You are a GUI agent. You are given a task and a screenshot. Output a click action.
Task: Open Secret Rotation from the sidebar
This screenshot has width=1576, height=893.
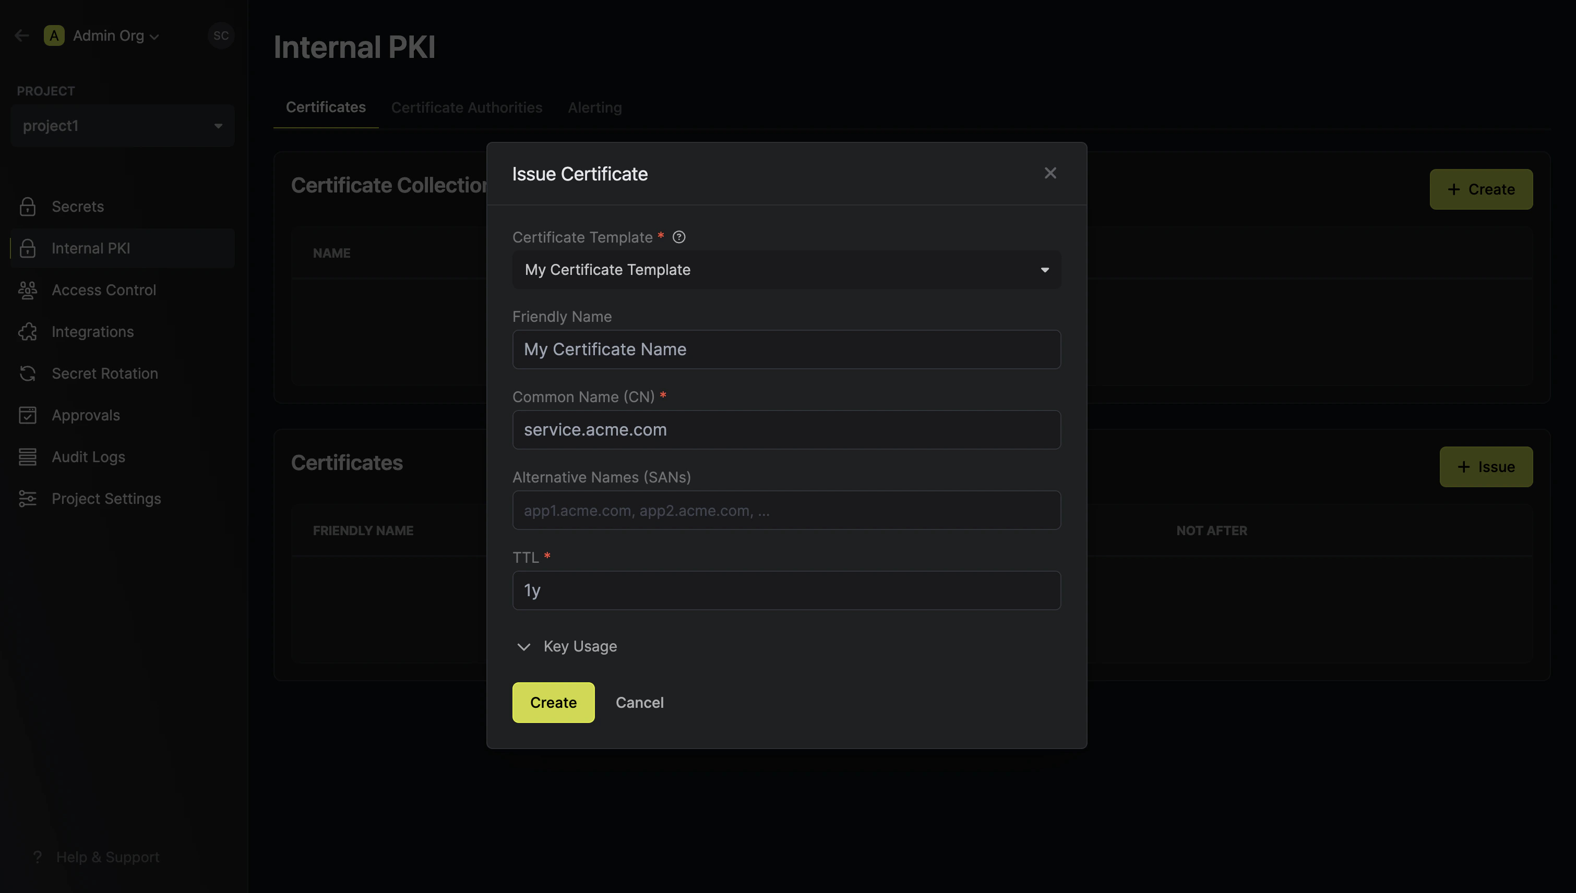tap(122, 373)
